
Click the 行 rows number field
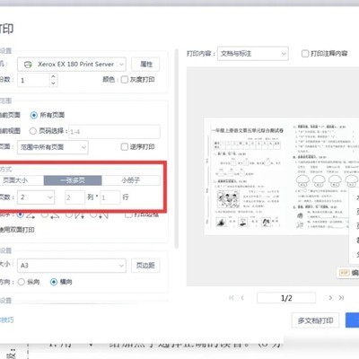(110, 197)
